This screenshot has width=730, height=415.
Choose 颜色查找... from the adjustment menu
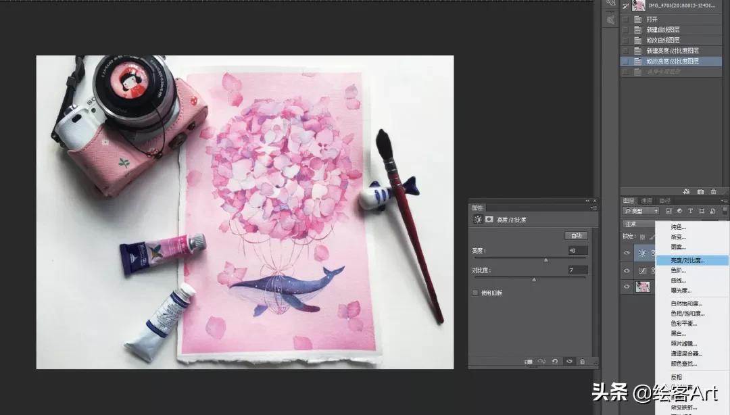pos(683,364)
